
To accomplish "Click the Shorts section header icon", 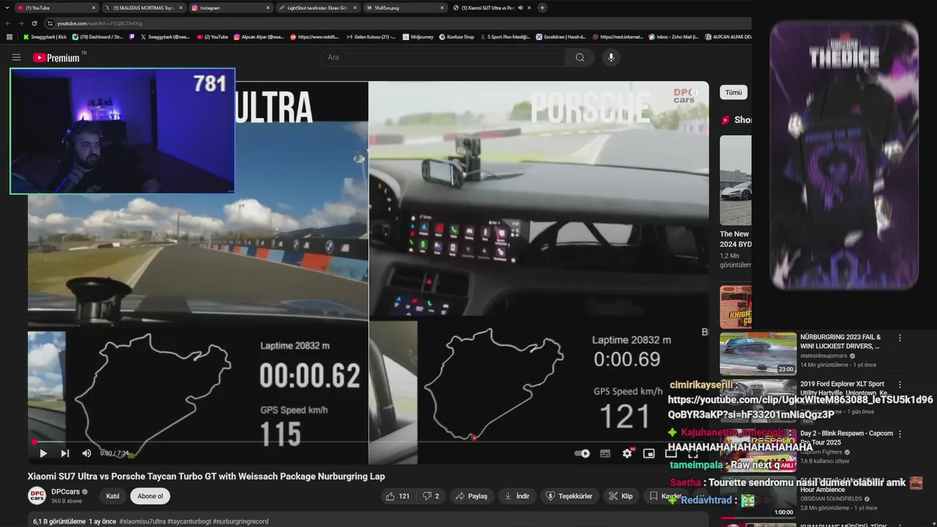I will click(726, 120).
